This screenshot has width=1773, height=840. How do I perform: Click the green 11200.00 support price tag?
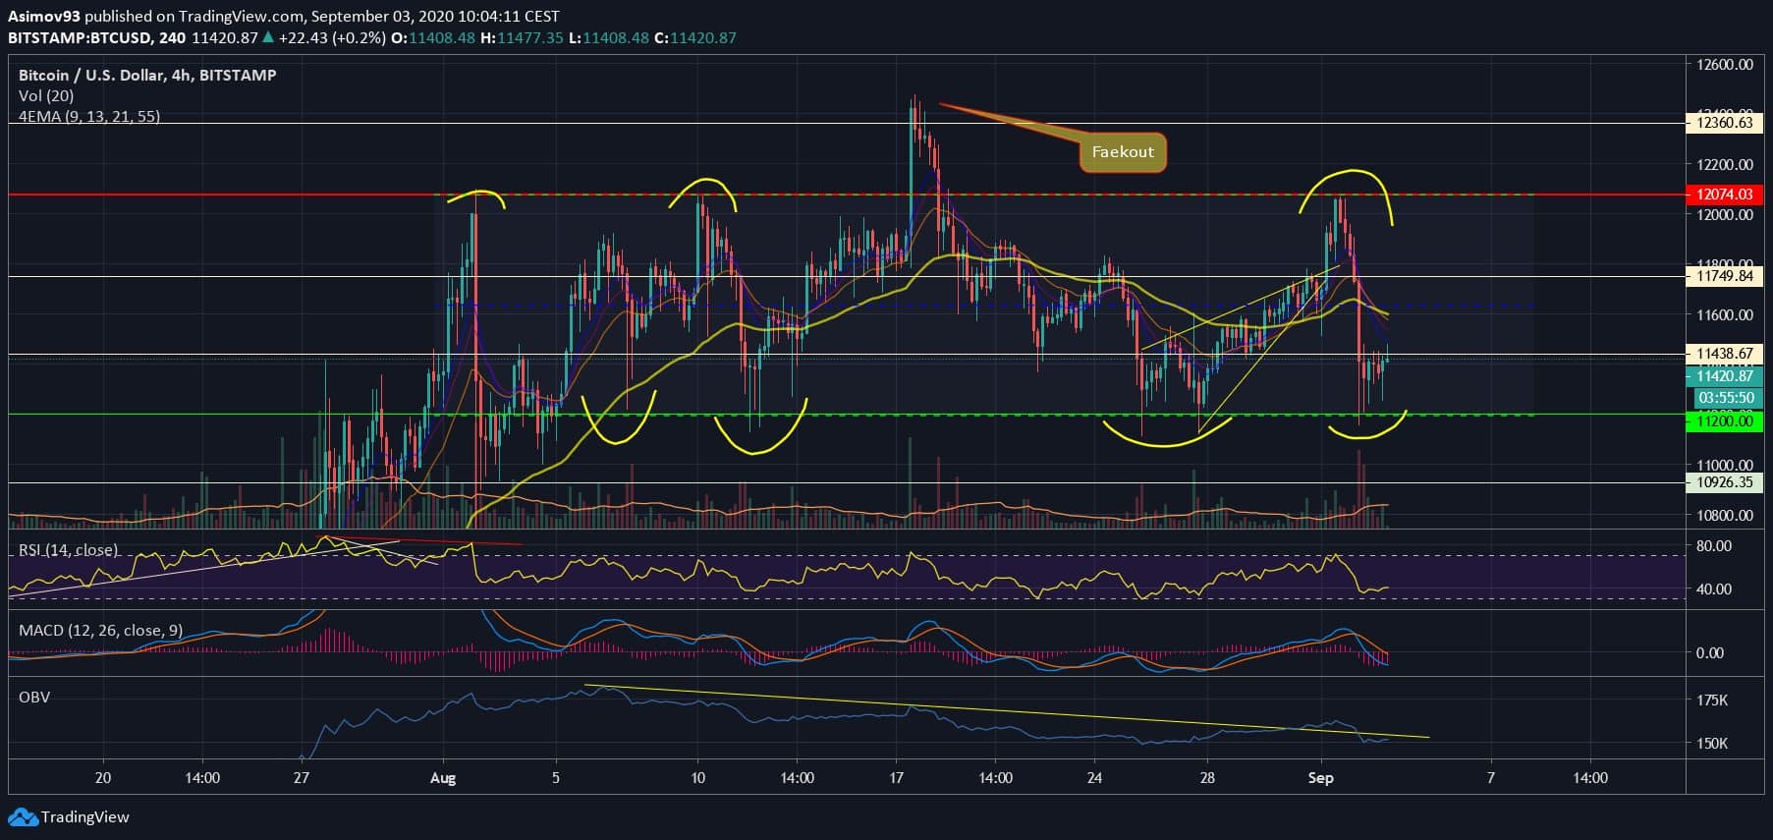(1724, 421)
